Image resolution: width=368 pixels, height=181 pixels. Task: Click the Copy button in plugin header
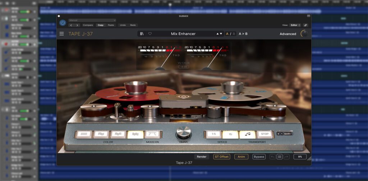click(x=101, y=25)
